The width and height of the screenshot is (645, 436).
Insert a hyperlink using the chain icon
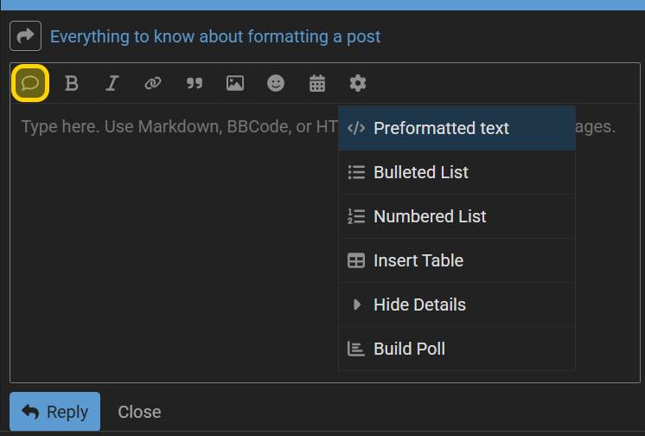[153, 83]
